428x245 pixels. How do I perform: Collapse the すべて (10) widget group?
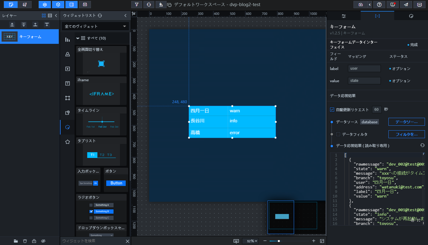(x=78, y=38)
